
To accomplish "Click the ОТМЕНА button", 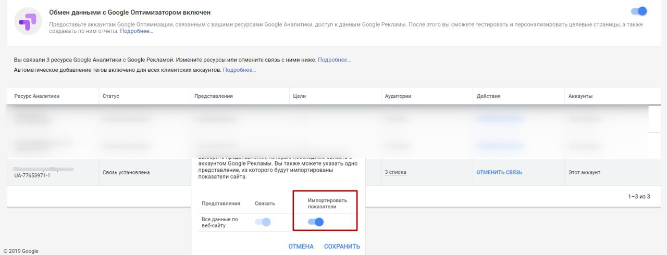I will click(301, 247).
